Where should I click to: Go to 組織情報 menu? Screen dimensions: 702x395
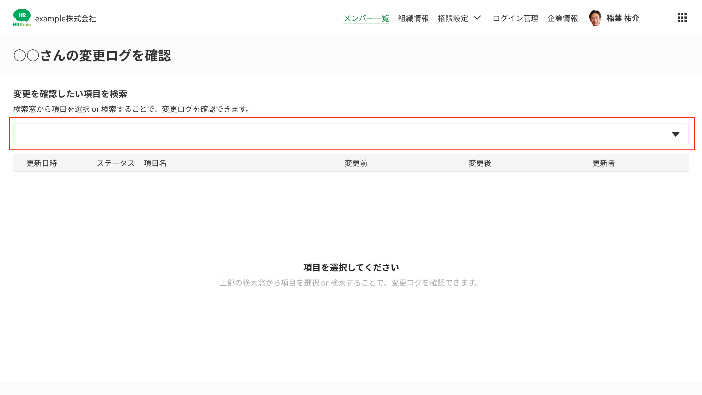413,18
